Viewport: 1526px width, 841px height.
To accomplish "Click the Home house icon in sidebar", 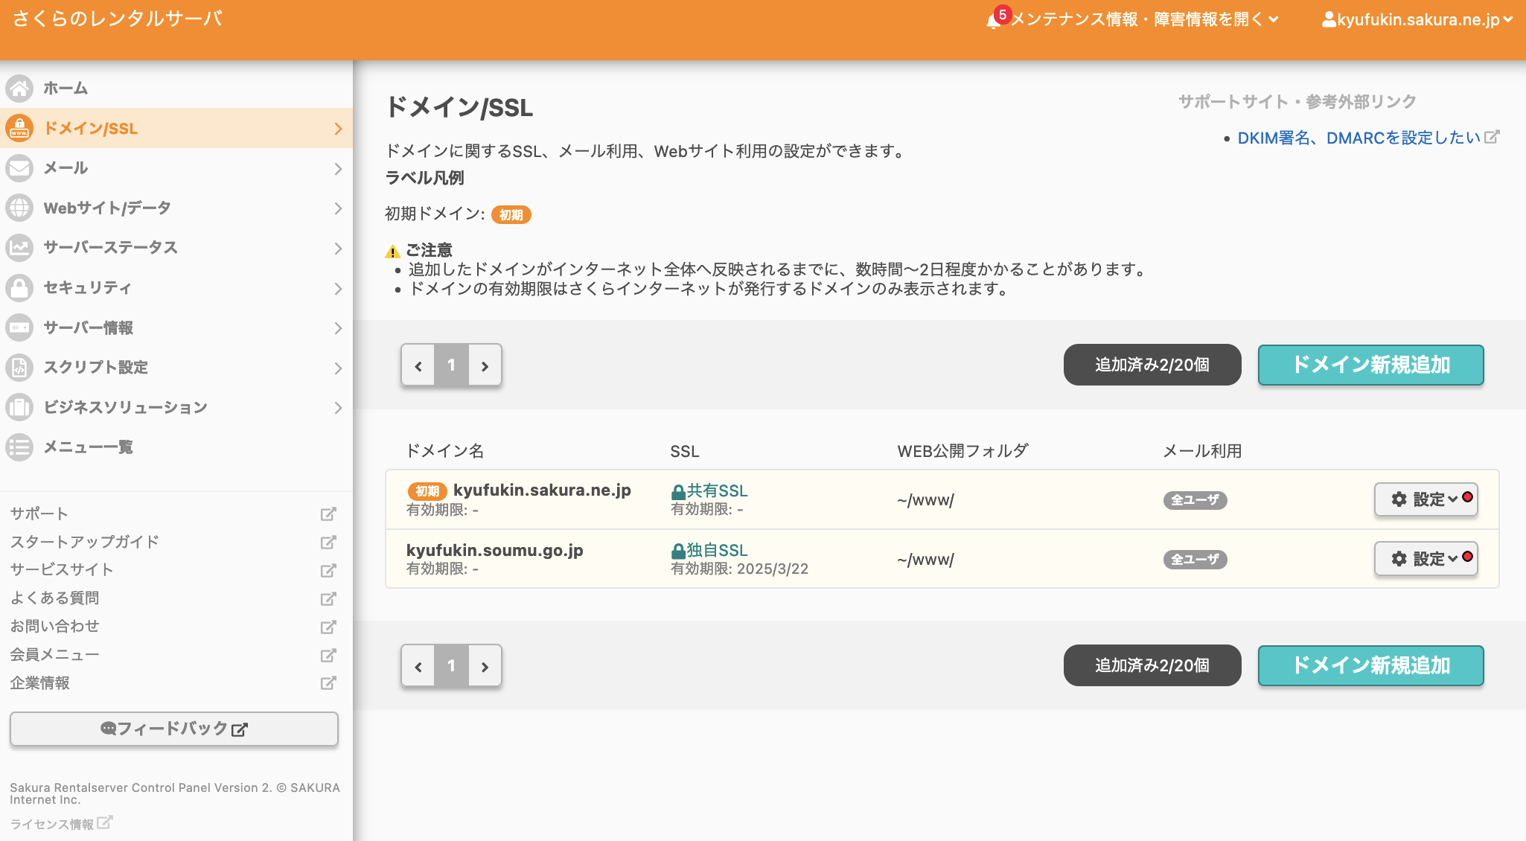I will point(19,88).
